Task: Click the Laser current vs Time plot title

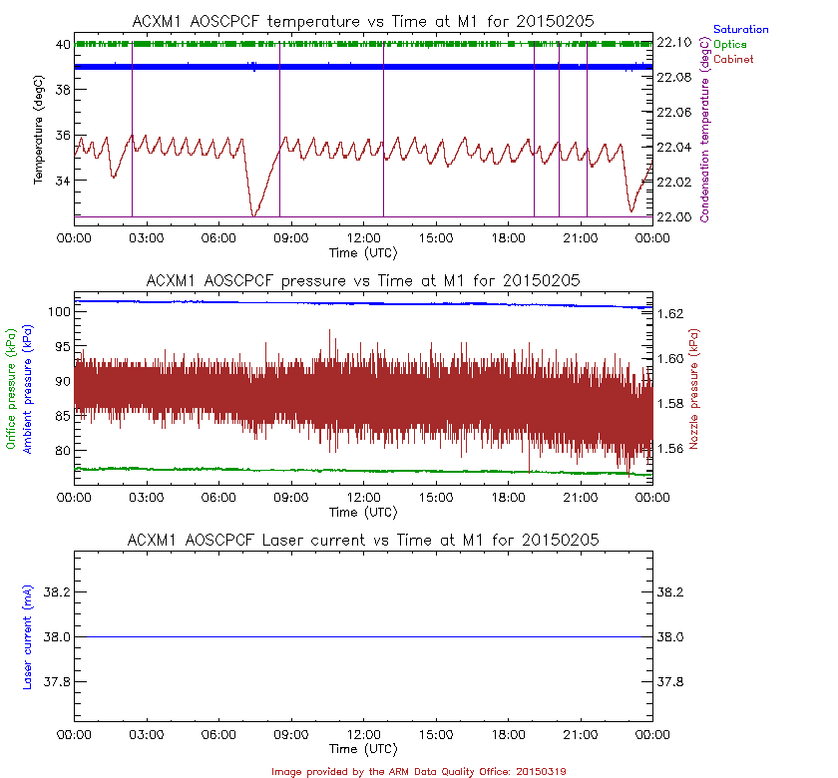Action: point(363,540)
